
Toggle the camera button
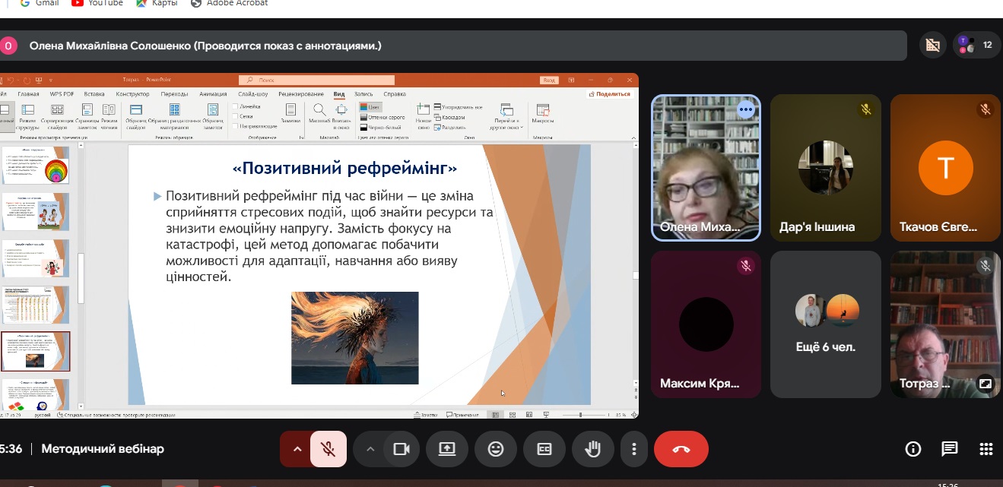coord(402,449)
